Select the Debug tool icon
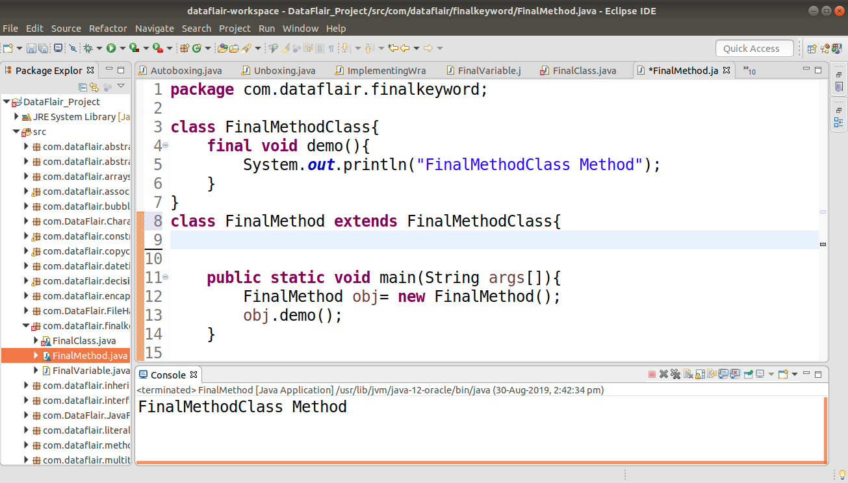848x483 pixels. click(x=89, y=48)
